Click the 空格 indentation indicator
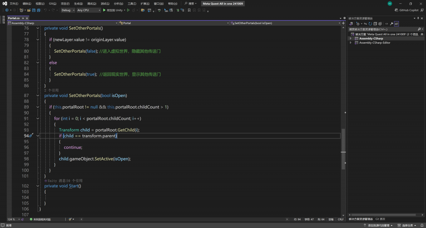This screenshot has width=426, height=228. 331,219
